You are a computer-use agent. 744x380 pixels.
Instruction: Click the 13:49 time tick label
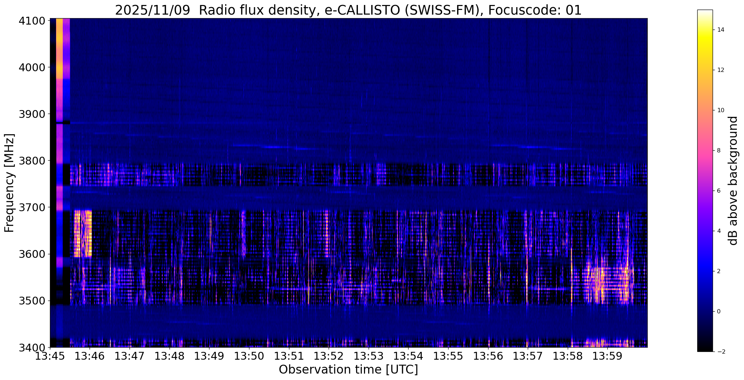pos(209,356)
